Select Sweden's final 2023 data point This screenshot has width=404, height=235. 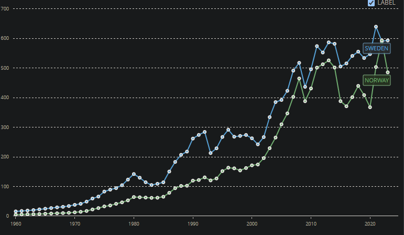pos(388,40)
